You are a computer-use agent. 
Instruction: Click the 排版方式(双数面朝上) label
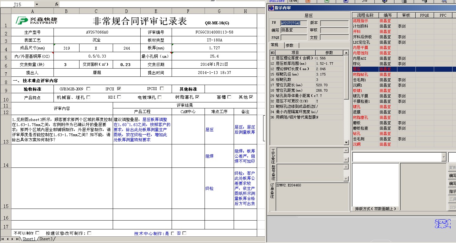tap(375, 209)
